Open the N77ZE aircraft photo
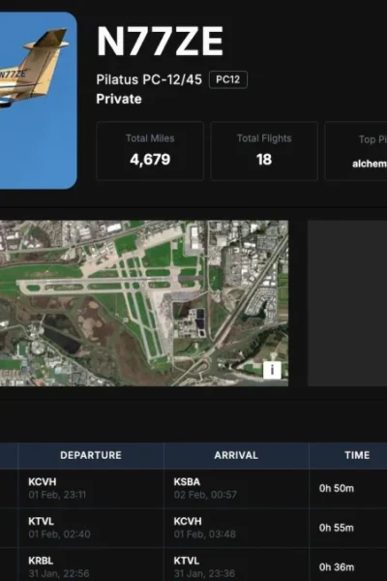This screenshot has height=581, width=387. (x=38, y=101)
